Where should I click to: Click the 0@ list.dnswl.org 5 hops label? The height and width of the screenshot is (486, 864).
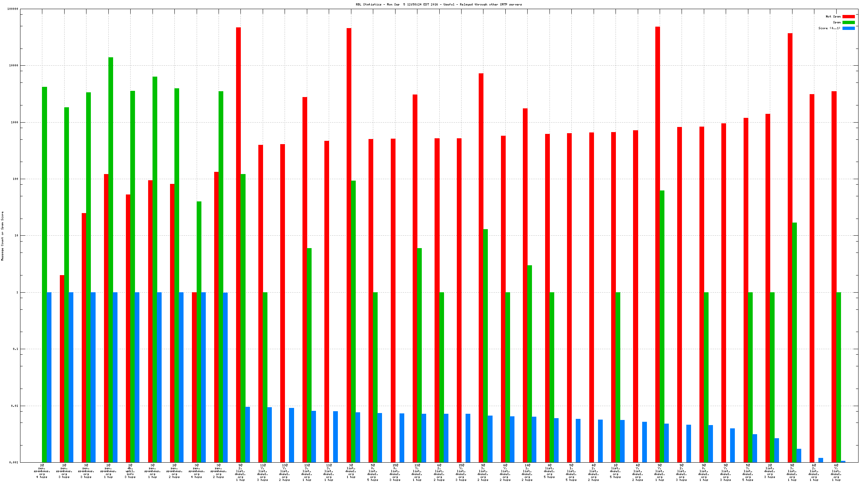pos(549,471)
